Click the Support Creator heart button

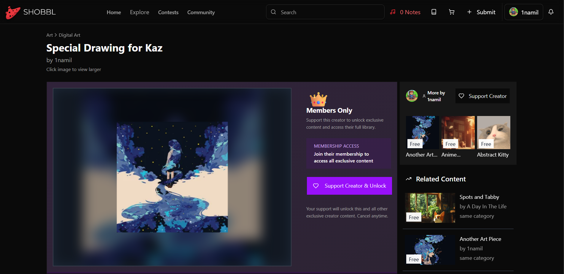[482, 96]
